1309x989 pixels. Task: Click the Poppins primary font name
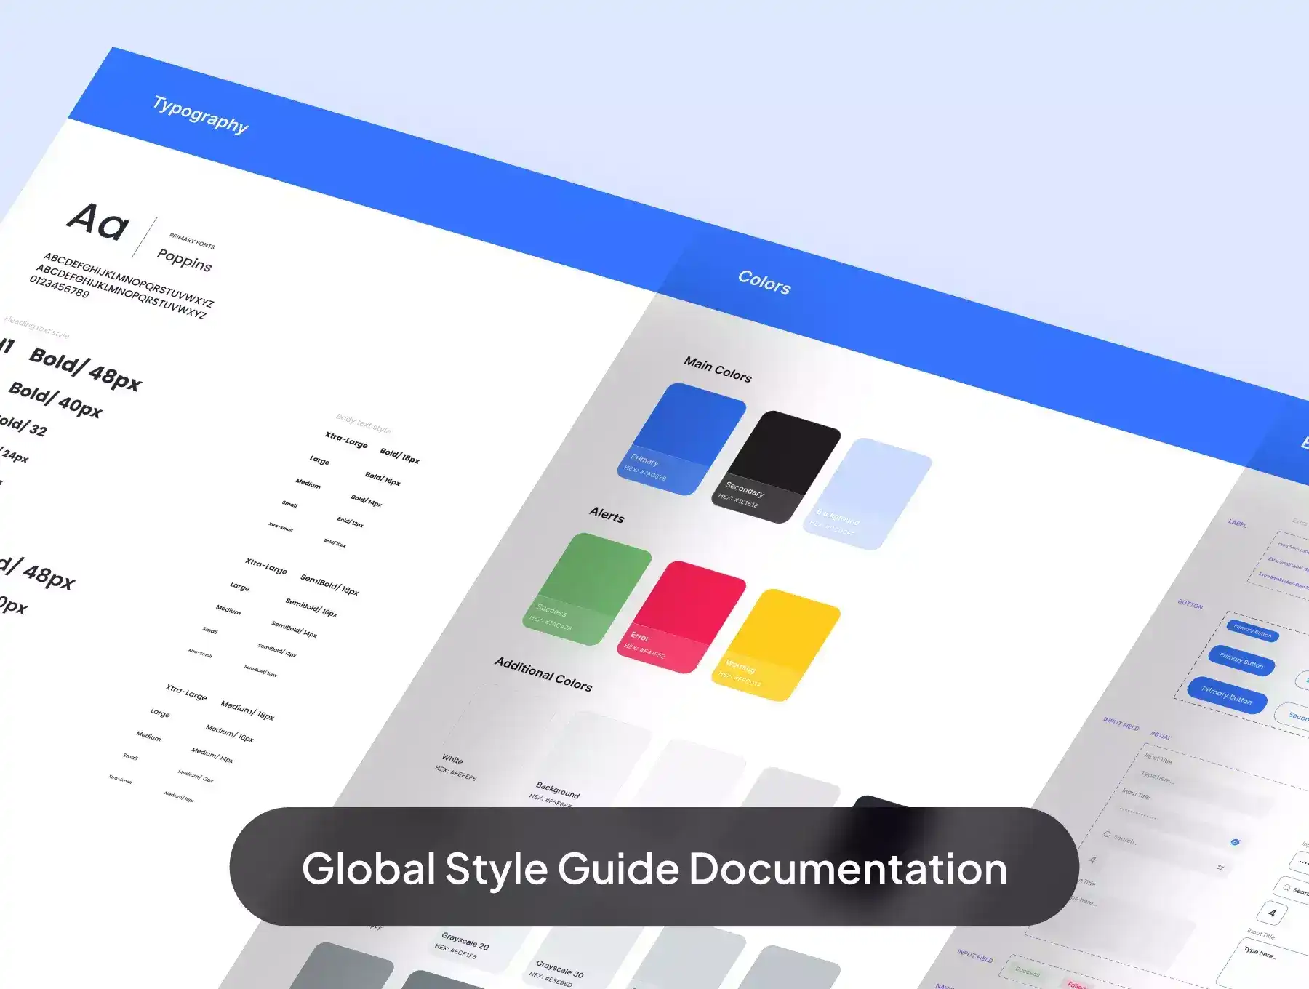coord(185,260)
